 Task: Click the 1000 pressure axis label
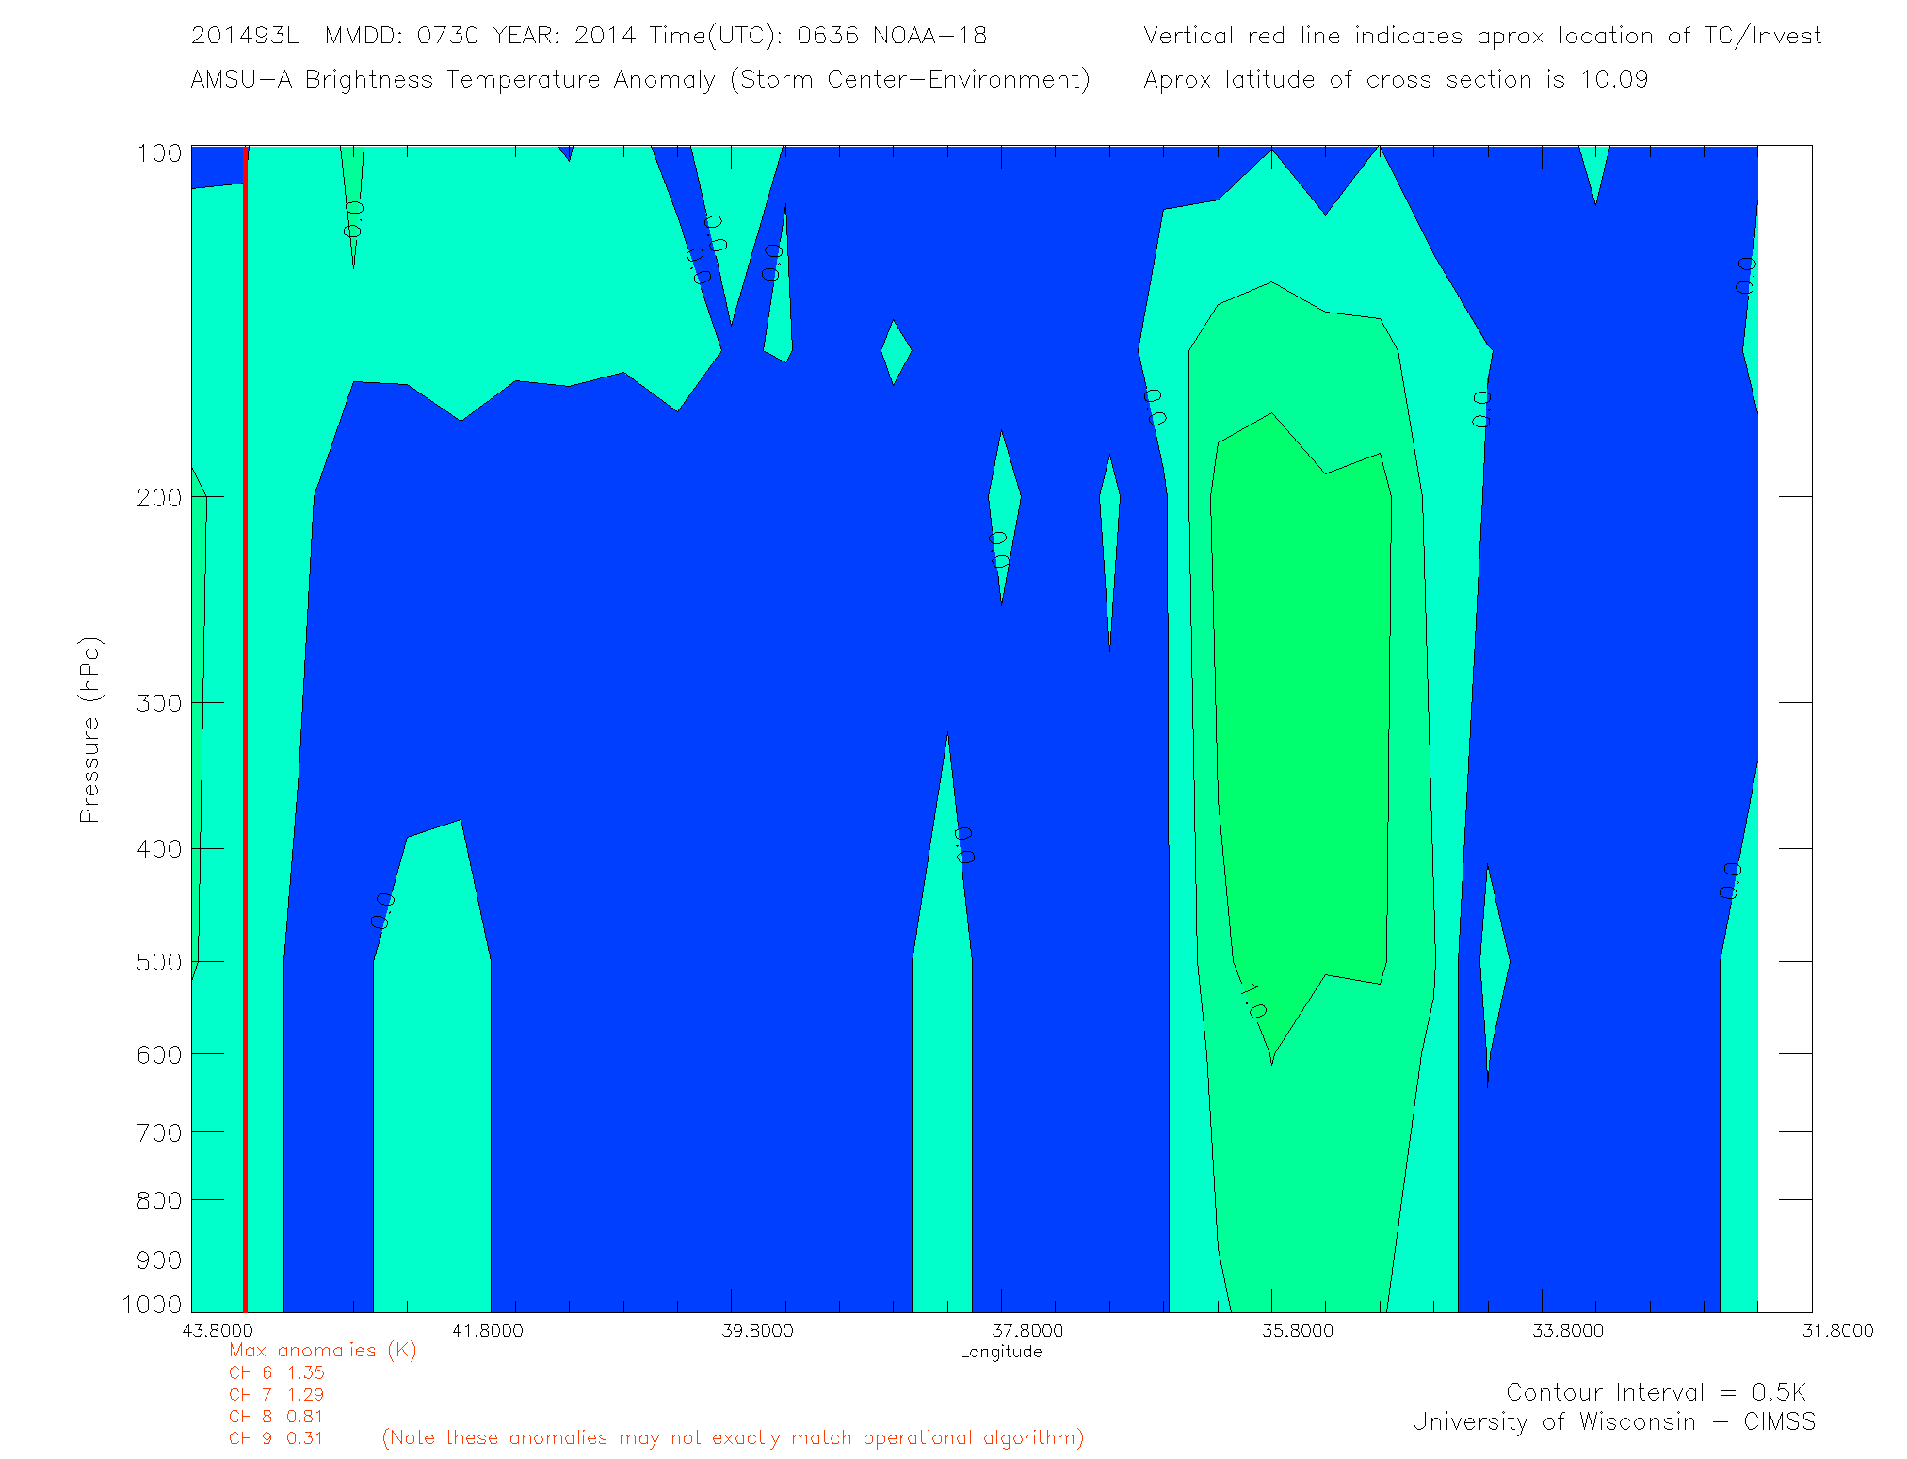tap(152, 1305)
